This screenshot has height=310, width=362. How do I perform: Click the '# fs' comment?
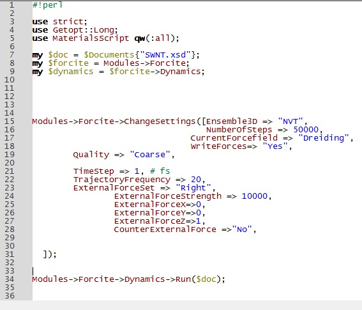[x=160, y=171]
